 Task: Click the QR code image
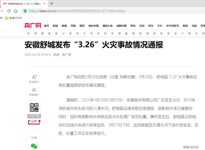34,108
